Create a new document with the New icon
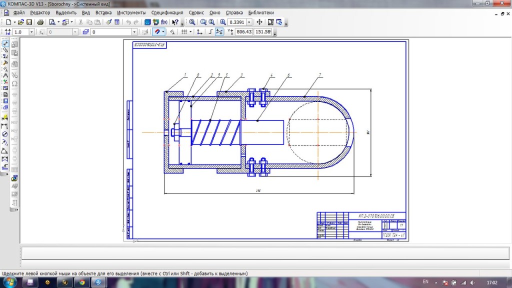 point(8,22)
